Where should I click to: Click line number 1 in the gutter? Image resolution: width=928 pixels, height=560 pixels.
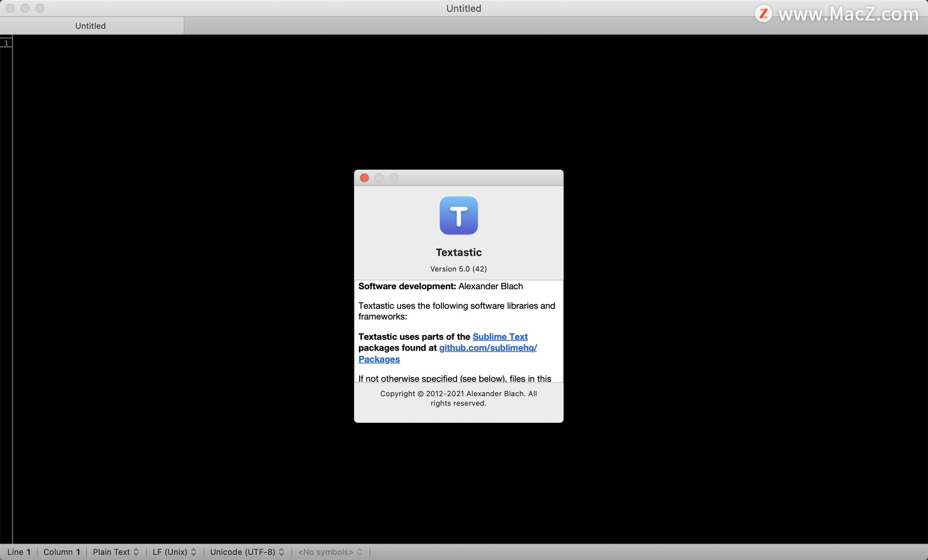(6, 43)
